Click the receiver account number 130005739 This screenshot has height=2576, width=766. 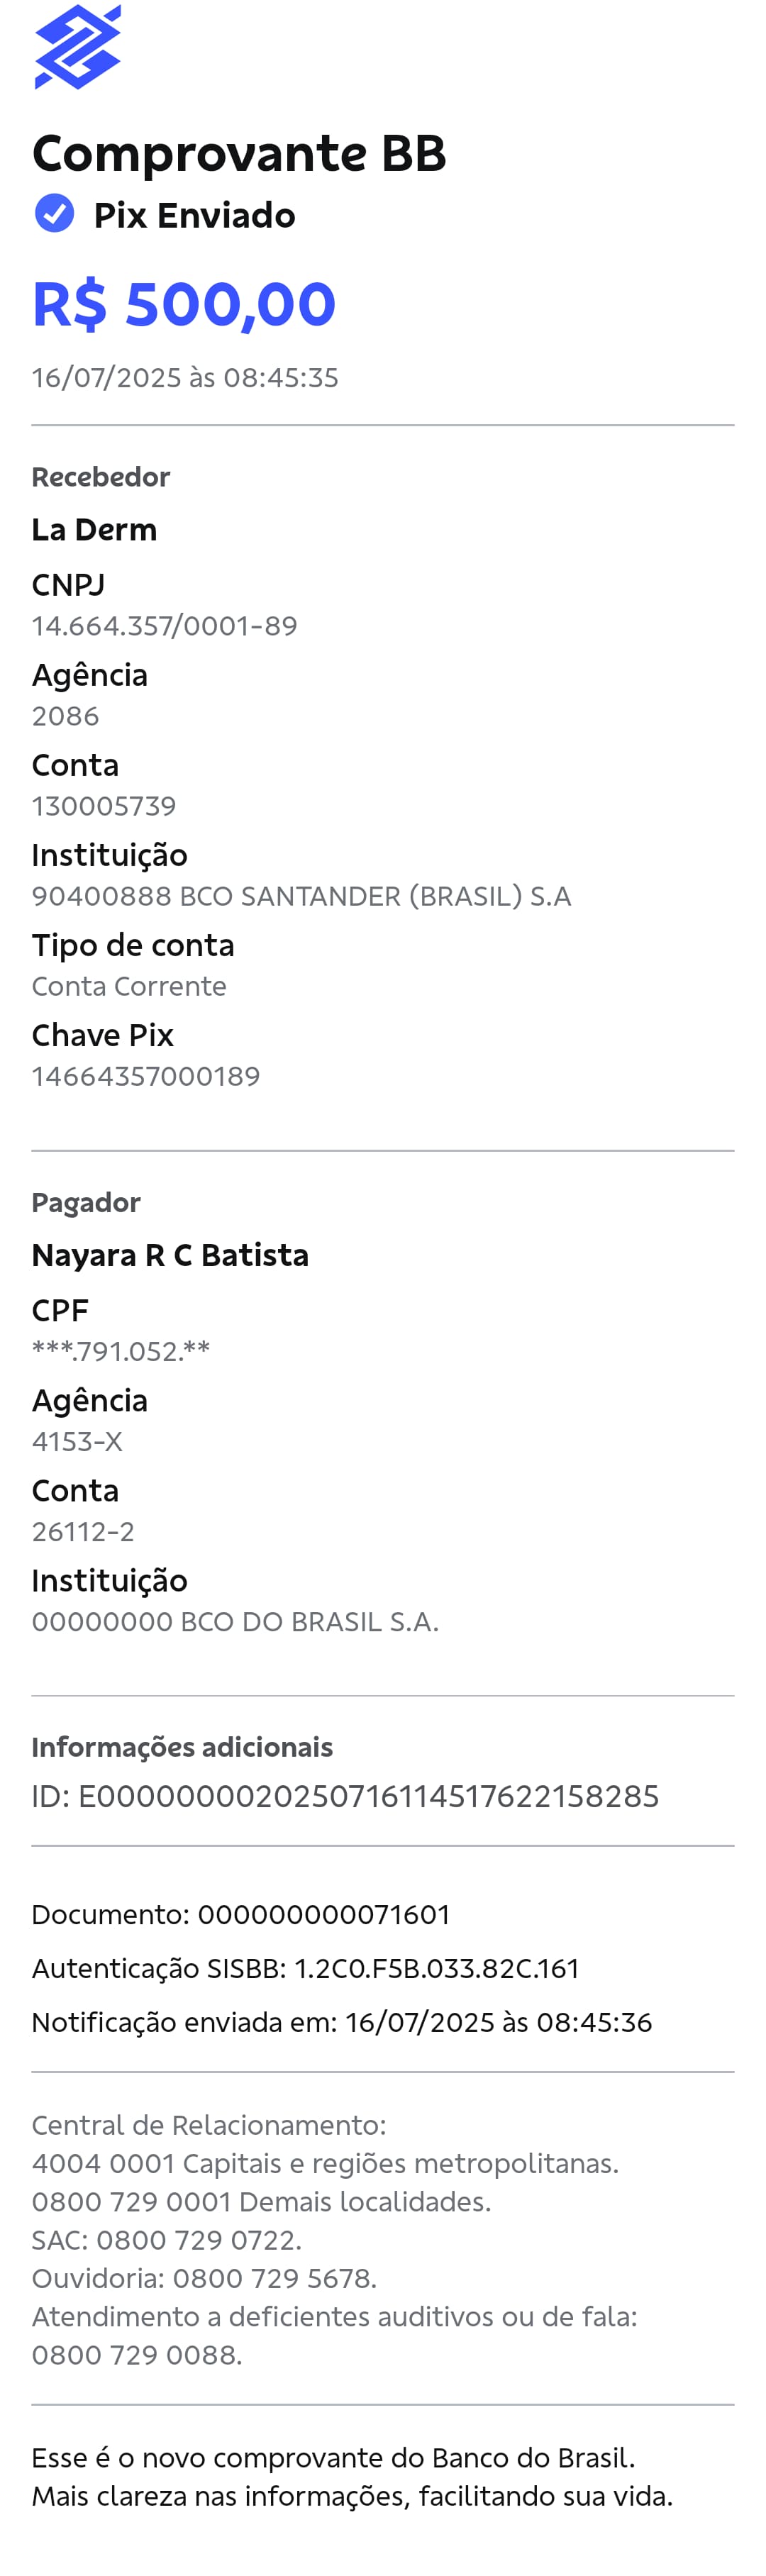[x=104, y=805]
